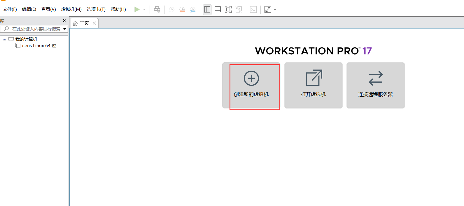This screenshot has height=206, width=464.
Task: Close the 库 library panel
Action: (x=64, y=21)
